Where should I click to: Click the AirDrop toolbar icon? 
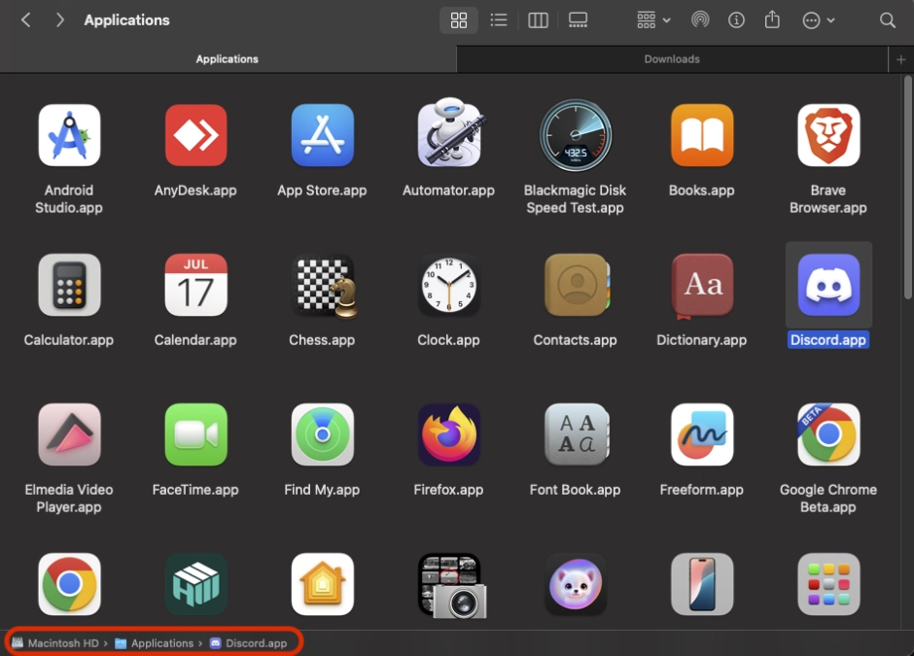pyautogui.click(x=700, y=20)
